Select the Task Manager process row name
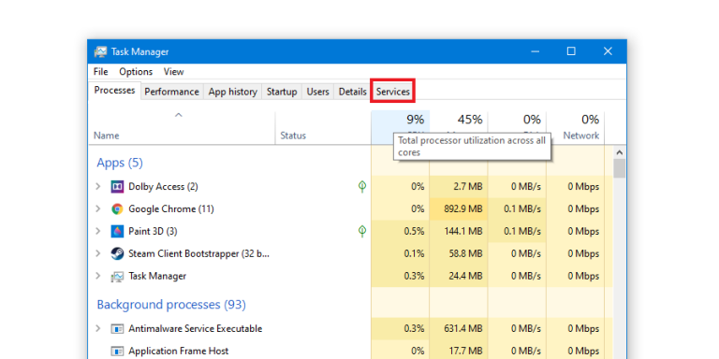The height and width of the screenshot is (359, 719). click(x=157, y=276)
